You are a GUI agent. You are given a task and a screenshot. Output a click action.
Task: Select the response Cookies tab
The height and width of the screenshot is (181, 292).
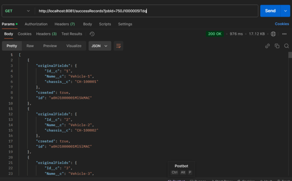25,34
